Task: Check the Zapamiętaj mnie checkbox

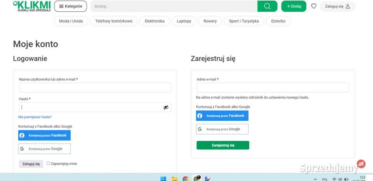Action: tap(48, 163)
